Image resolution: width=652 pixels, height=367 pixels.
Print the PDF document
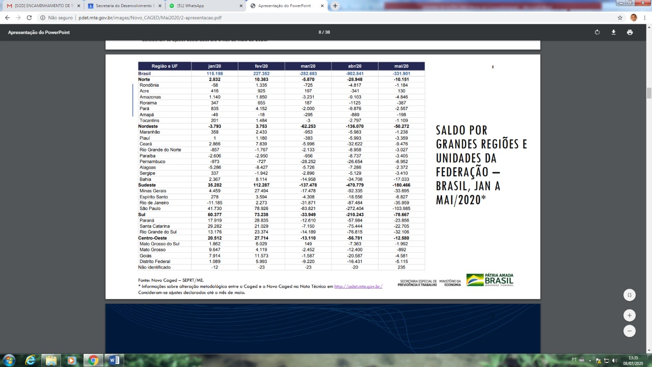point(630,32)
